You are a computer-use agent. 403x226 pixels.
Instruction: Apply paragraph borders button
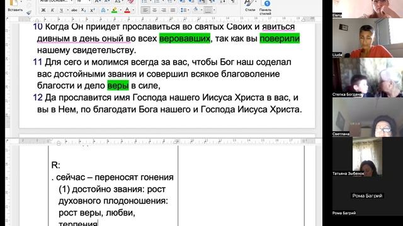pyautogui.click(x=208, y=10)
